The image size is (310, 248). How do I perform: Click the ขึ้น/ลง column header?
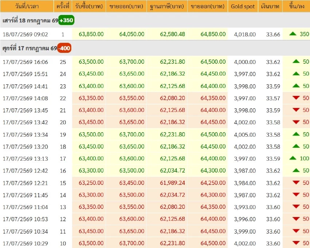pos(296,6)
